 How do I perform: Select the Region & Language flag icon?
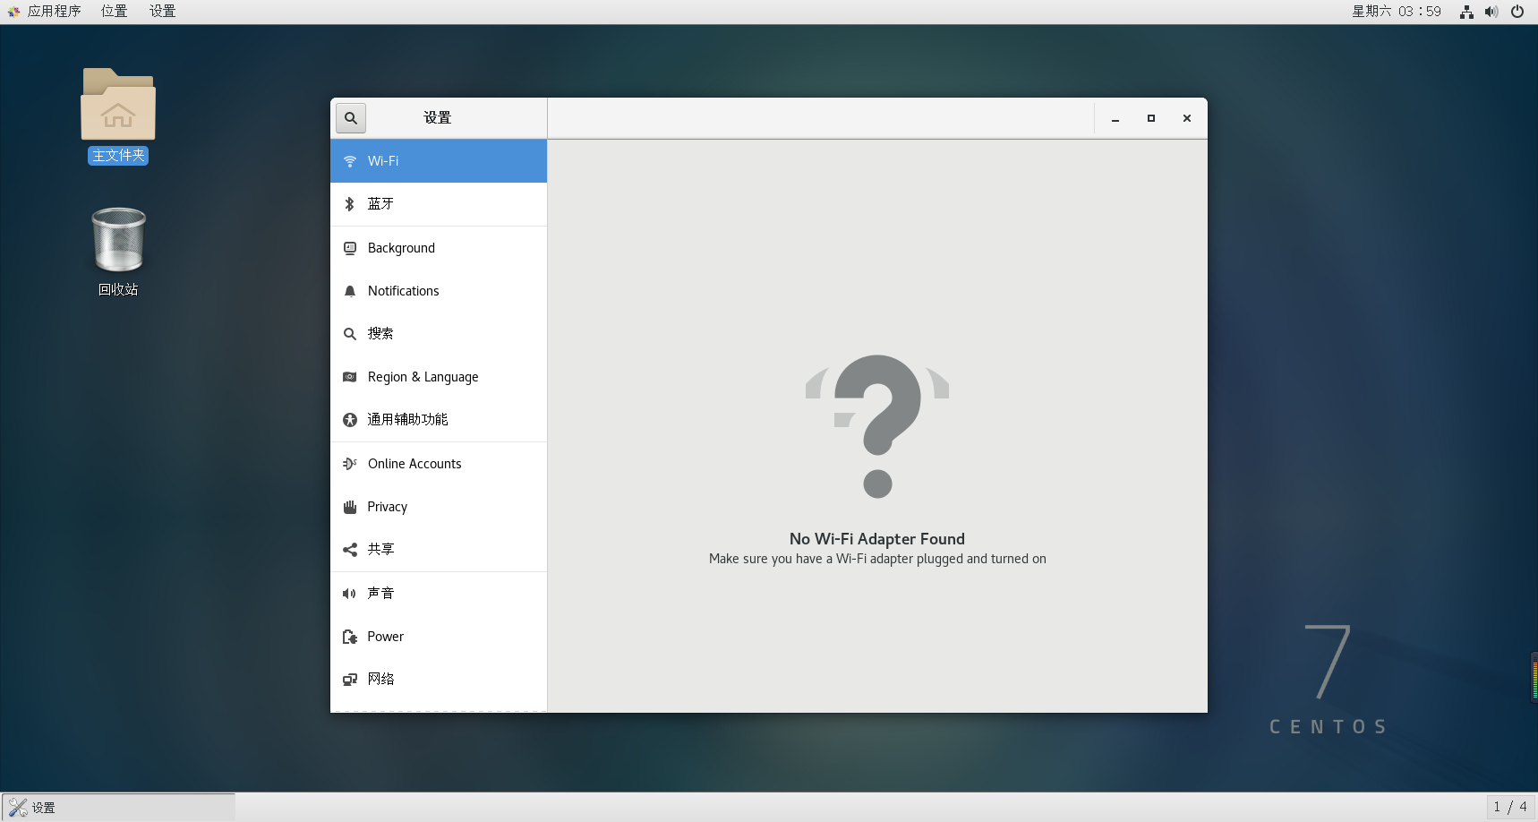click(350, 377)
